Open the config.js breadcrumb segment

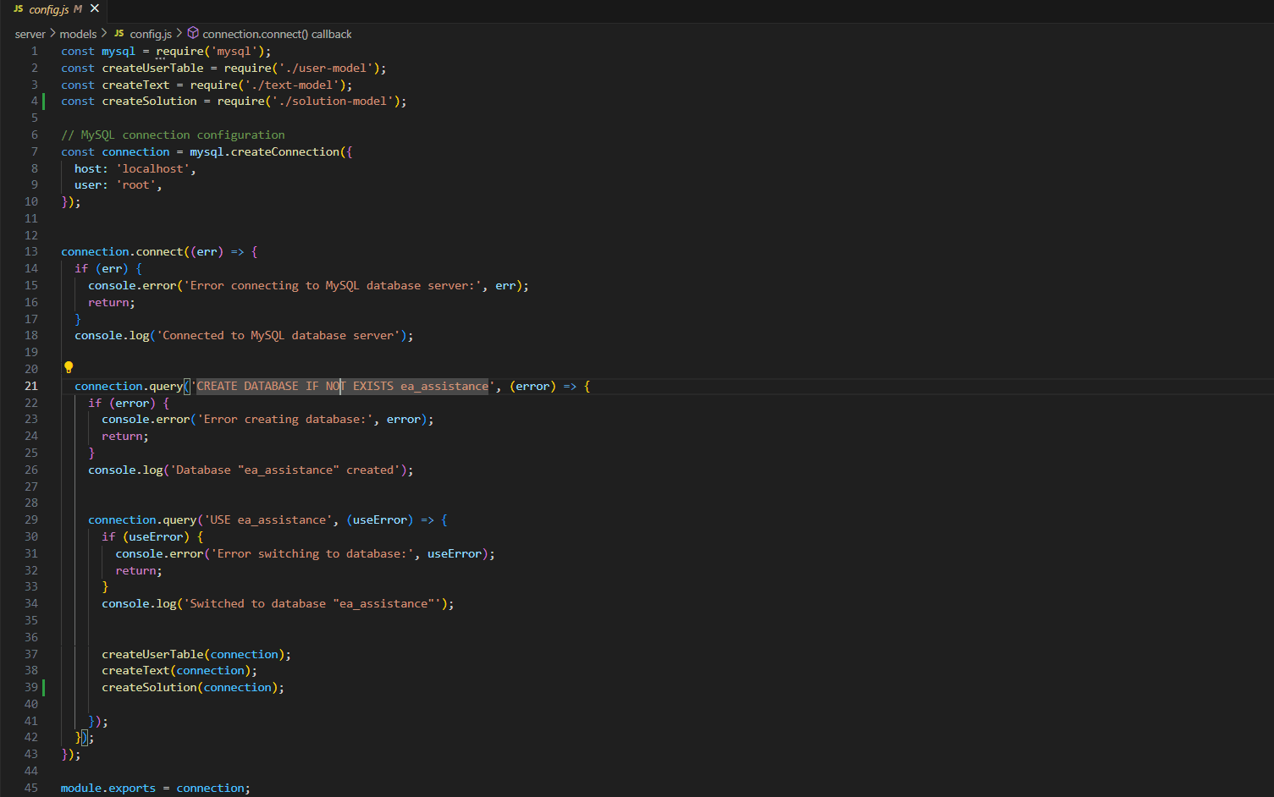point(151,34)
